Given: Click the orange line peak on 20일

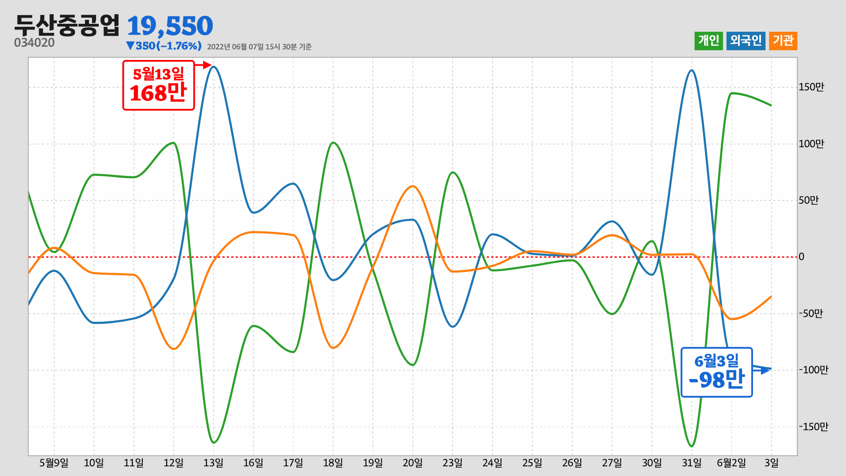Looking at the screenshot, I should (412, 186).
